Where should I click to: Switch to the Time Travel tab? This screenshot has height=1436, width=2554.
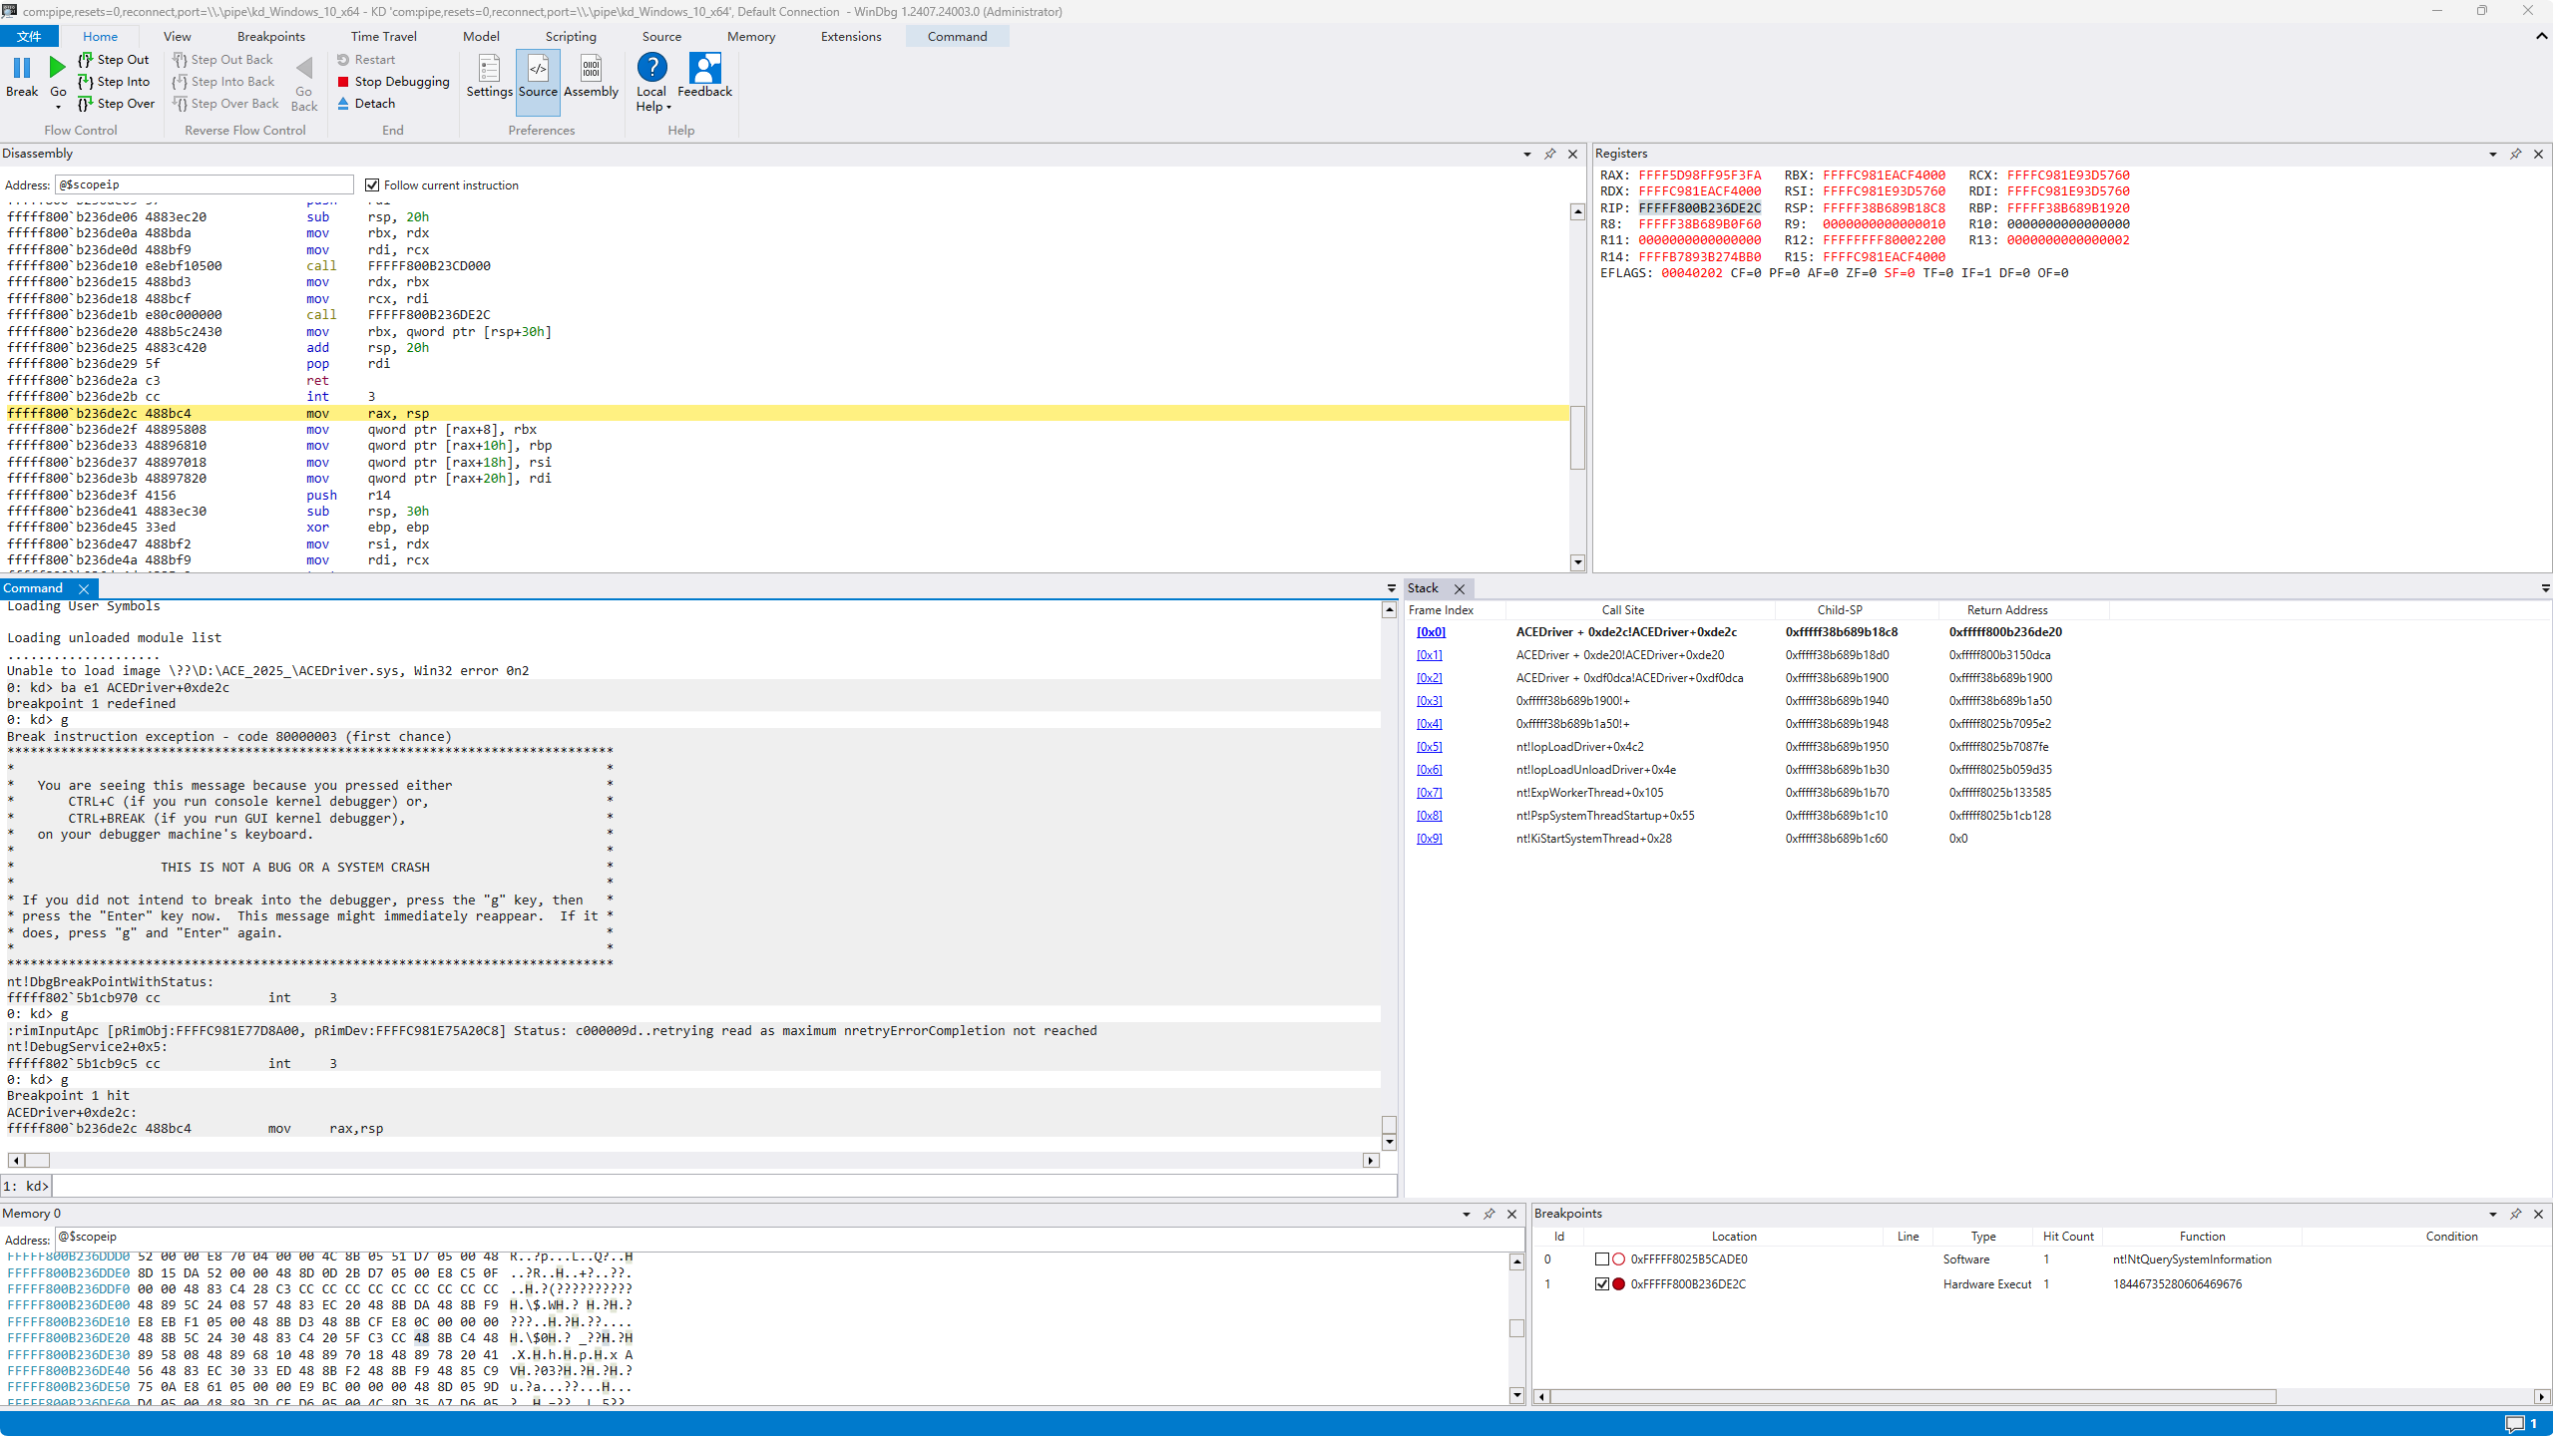pos(383,37)
